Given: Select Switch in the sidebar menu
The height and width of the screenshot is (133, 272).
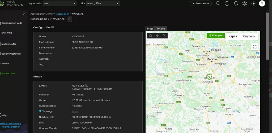Looking at the screenshot, I should 5,64.
